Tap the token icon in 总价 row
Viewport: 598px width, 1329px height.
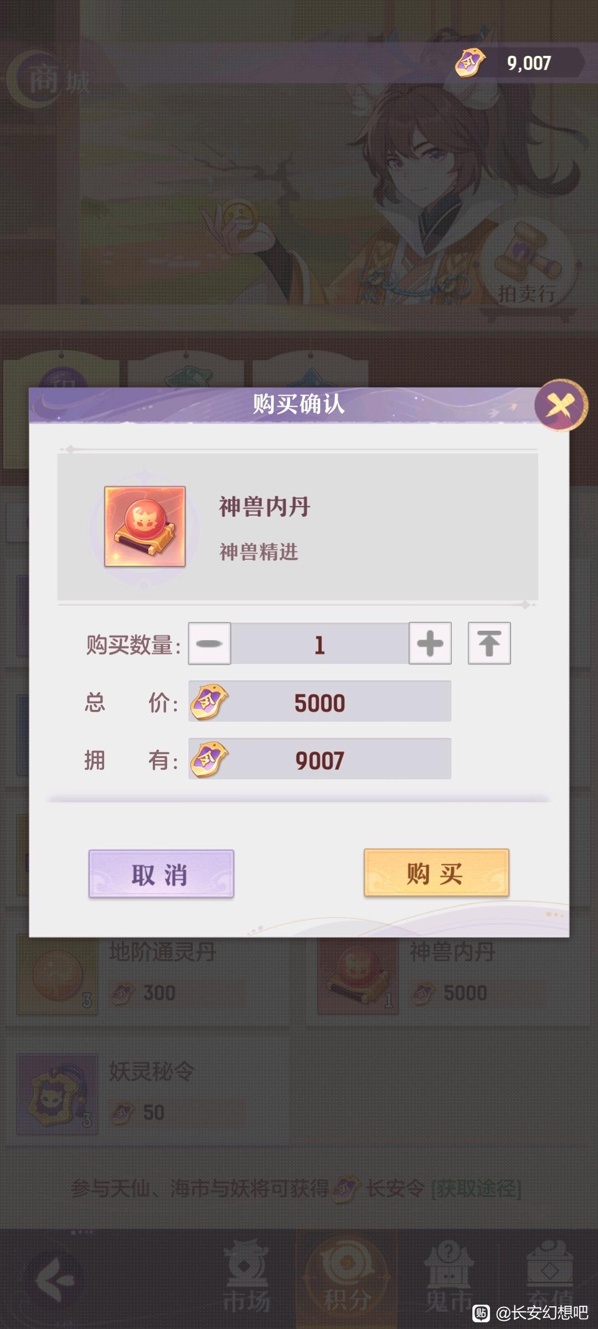coord(209,702)
